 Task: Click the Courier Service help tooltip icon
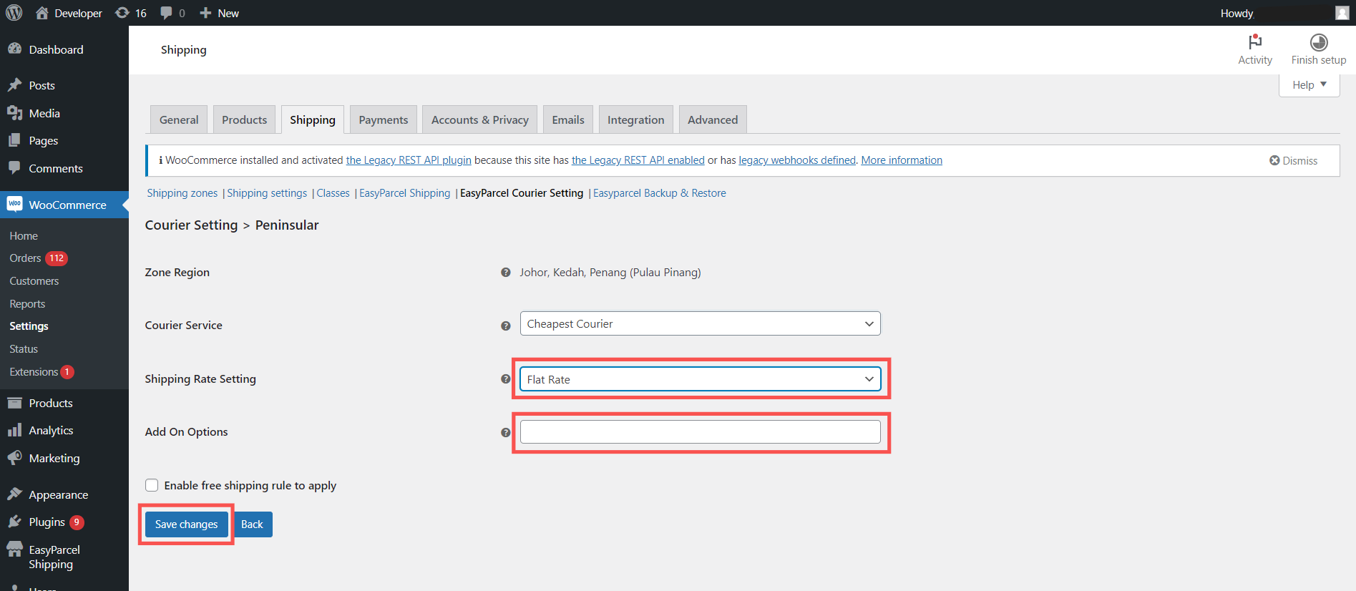tap(506, 326)
